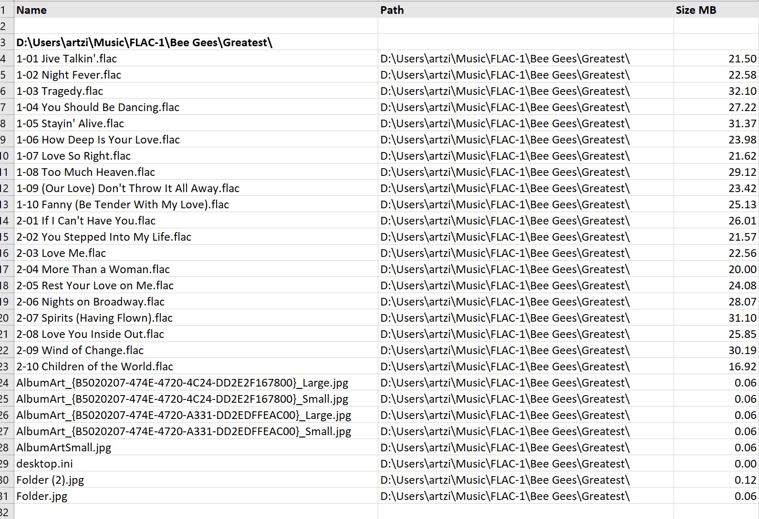This screenshot has height=519, width=759.
Task: Select cell '2-01 If I Can't Have You.flac'
Action: pyautogui.click(x=196, y=221)
